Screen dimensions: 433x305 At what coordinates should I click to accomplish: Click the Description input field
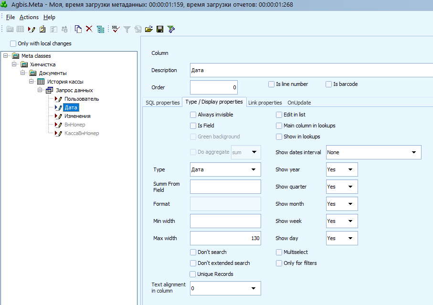coord(311,70)
